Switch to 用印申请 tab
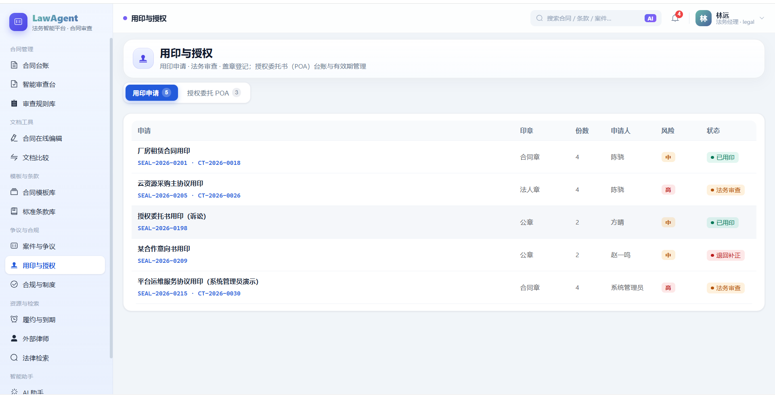Screen dimensions: 775x395 (x=152, y=93)
